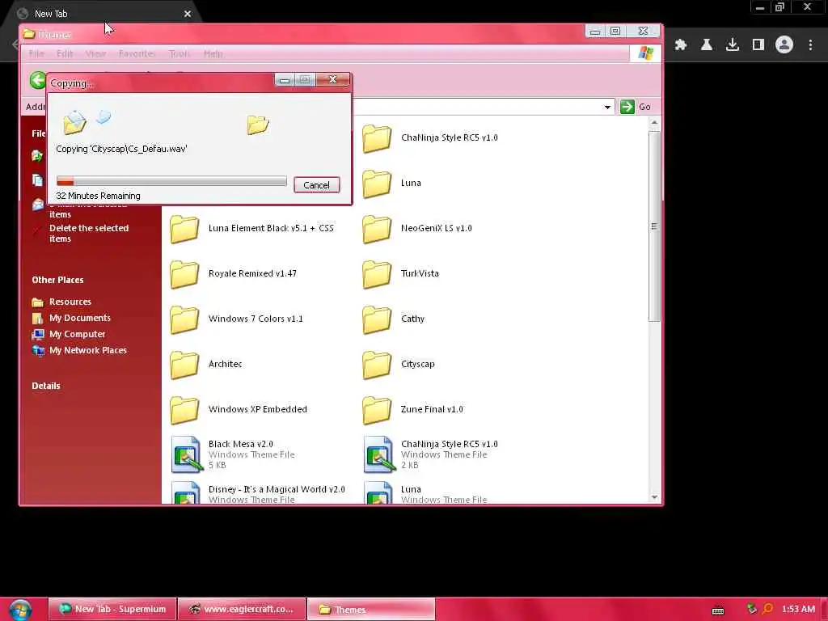828x621 pixels.
Task: Open the View menu
Action: point(95,53)
